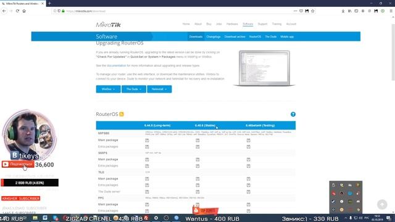
Task: Download MIPSBE Extra packages Stable version
Action: tap(197, 147)
